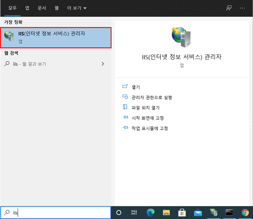The width and height of the screenshot is (253, 219).
Task: Expand the web result chevron arrow
Action: [x=103, y=64]
